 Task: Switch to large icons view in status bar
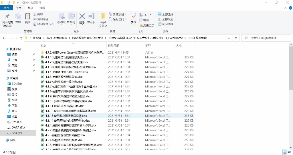click(290, 152)
